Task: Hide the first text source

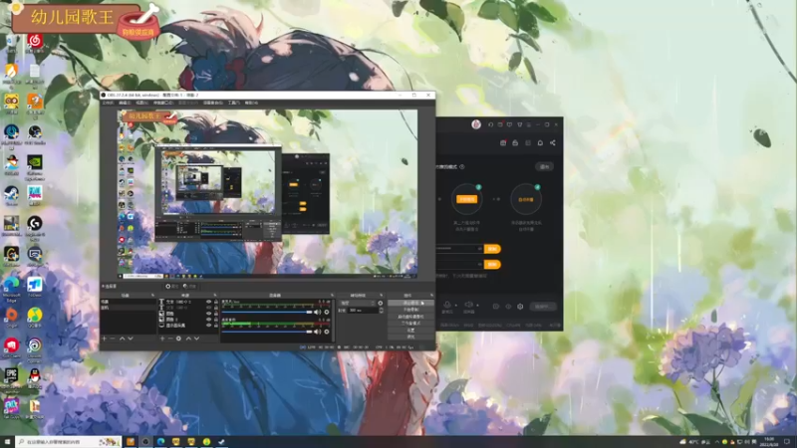Action: (x=209, y=302)
